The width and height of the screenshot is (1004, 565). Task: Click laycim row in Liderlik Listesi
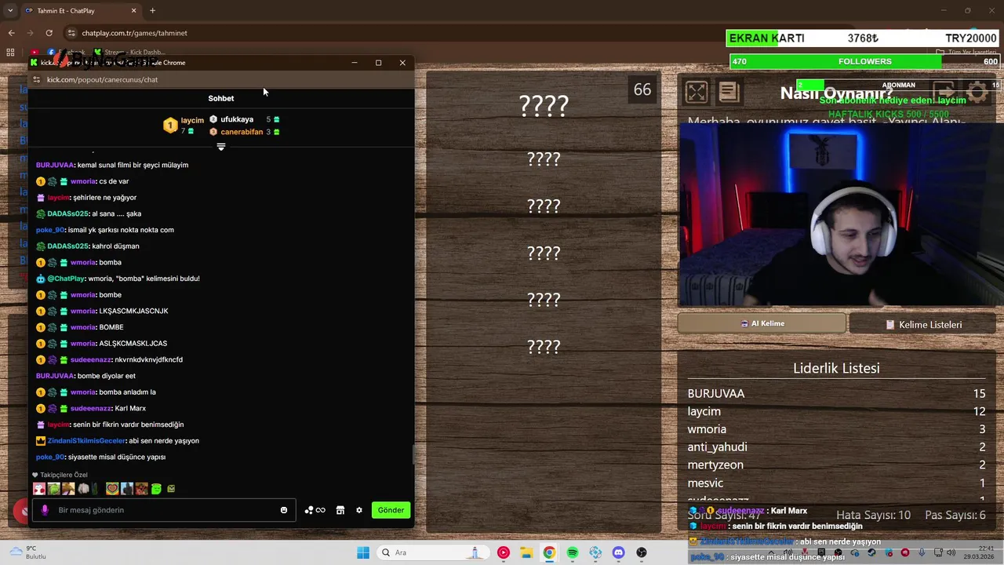pyautogui.click(x=836, y=411)
